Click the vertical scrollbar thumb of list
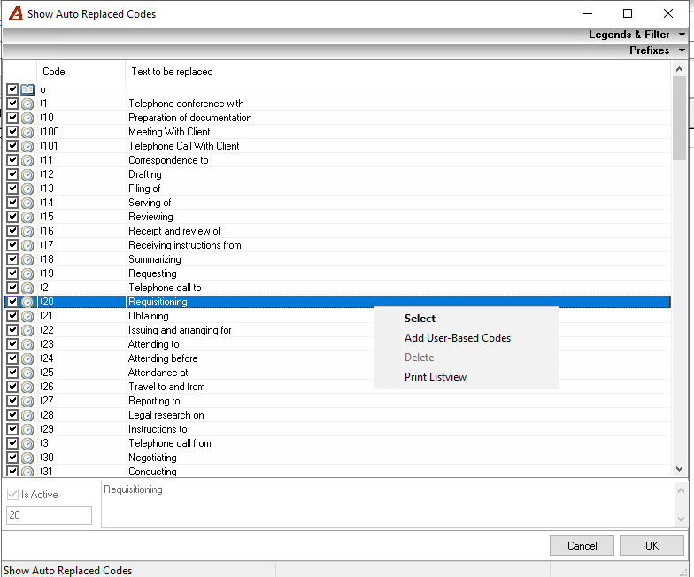694x577 pixels. pyautogui.click(x=680, y=119)
